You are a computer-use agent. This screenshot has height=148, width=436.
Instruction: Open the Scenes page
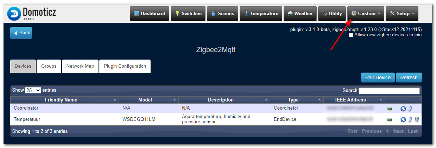coord(222,13)
